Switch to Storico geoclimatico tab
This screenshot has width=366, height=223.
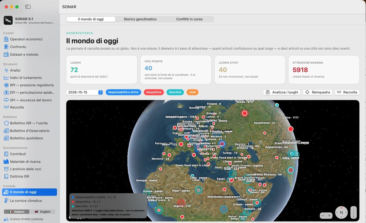pyautogui.click(x=140, y=19)
